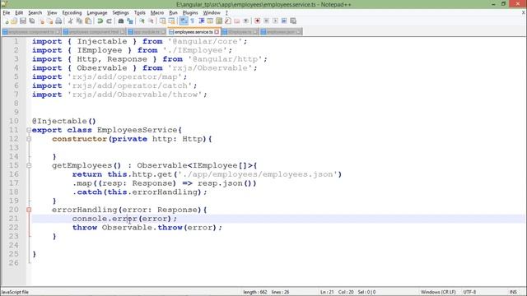Open the Tools menu
The height and width of the screenshot is (296, 527).
[139, 13]
